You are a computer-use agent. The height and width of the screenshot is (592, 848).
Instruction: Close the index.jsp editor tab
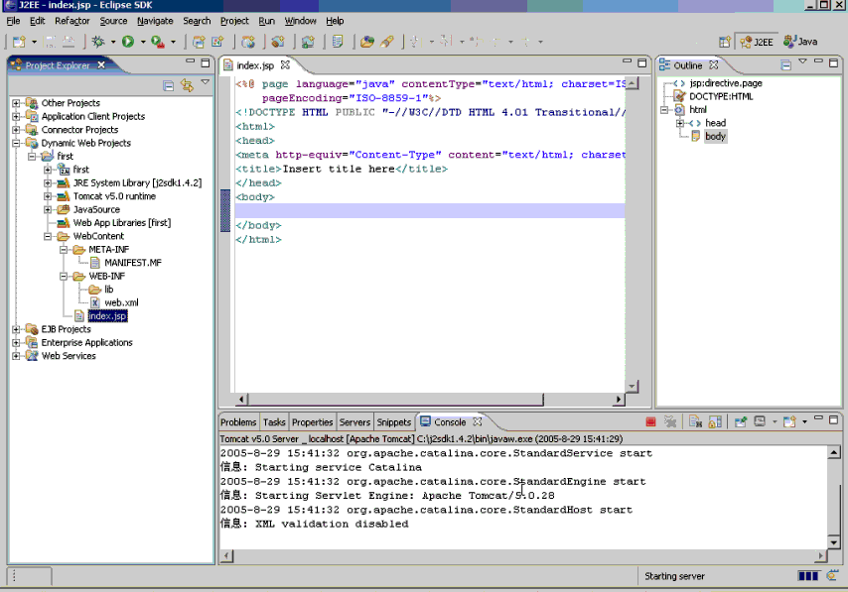point(285,64)
